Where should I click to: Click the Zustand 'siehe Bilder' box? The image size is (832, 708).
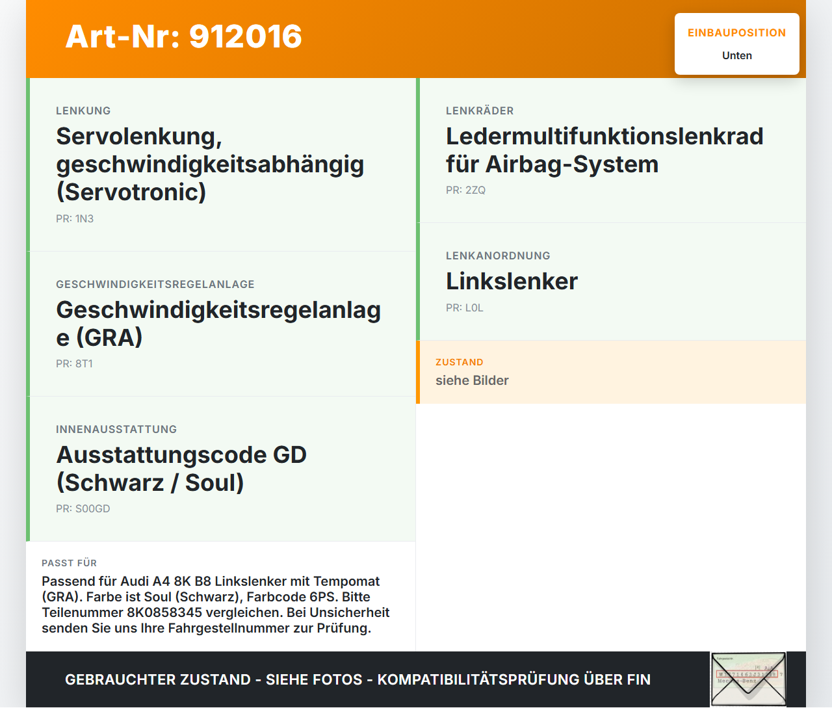coord(611,372)
